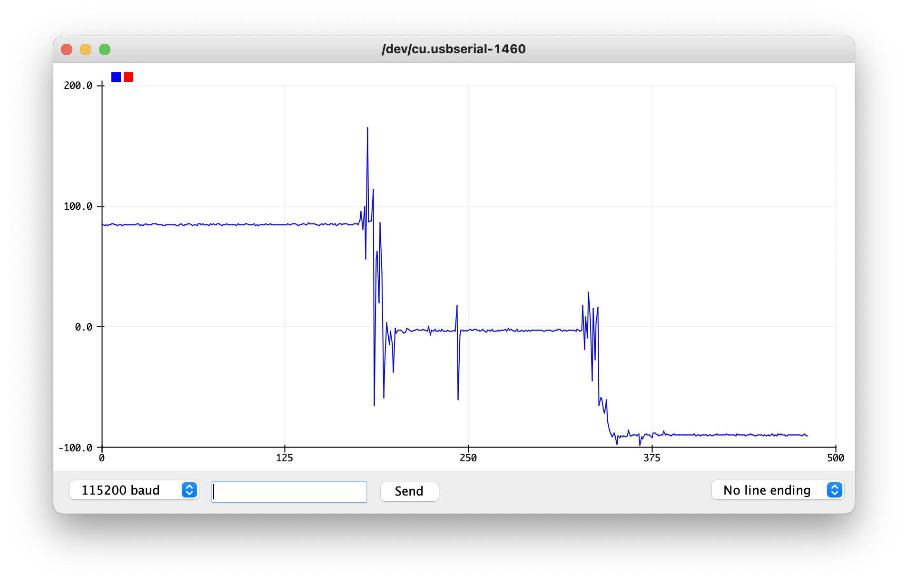This screenshot has width=908, height=584.
Task: Close the serial plotter window
Action: click(67, 49)
